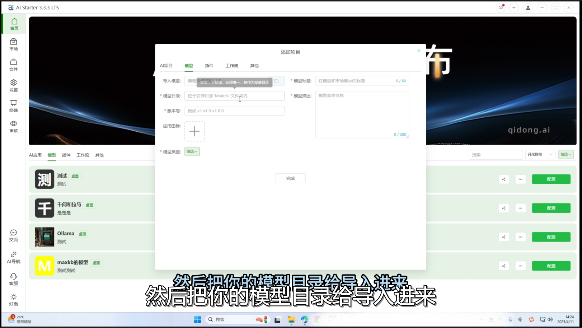Screen dimensions: 582x328
Task: Open the 市场 market sidebar icon
Action: 14,44
